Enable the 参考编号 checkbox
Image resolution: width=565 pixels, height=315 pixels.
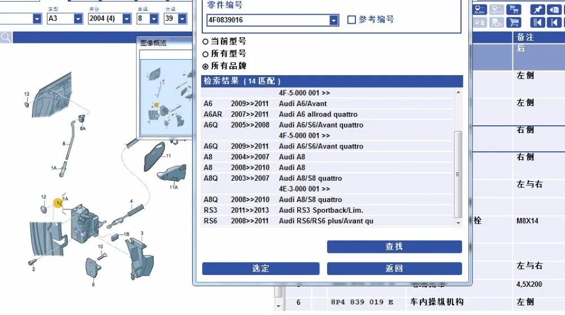pos(351,20)
